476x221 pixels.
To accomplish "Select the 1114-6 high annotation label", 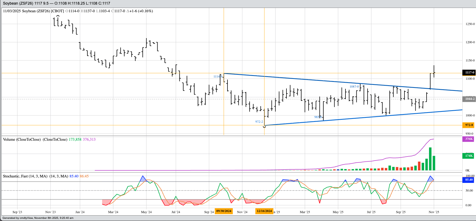I will (x=218, y=77).
